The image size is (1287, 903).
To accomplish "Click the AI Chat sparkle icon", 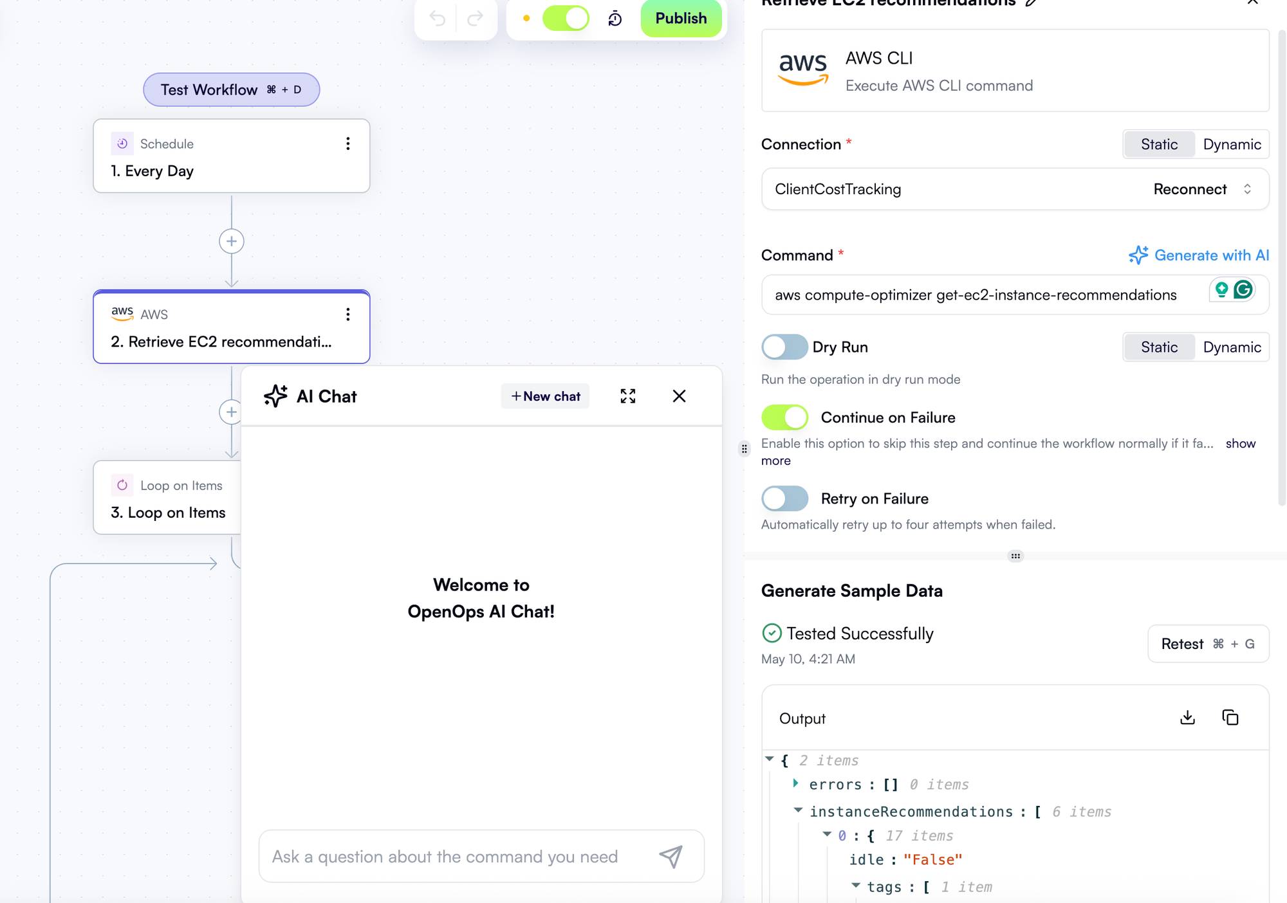I will tap(275, 396).
